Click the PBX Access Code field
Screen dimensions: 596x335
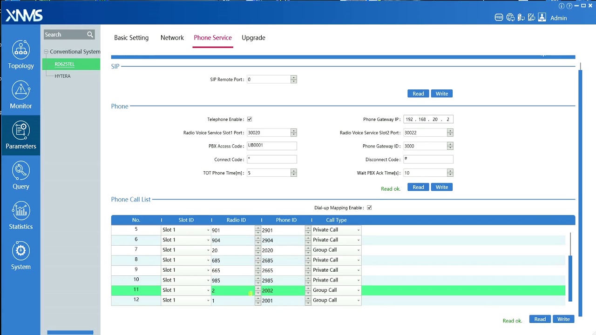tap(271, 146)
